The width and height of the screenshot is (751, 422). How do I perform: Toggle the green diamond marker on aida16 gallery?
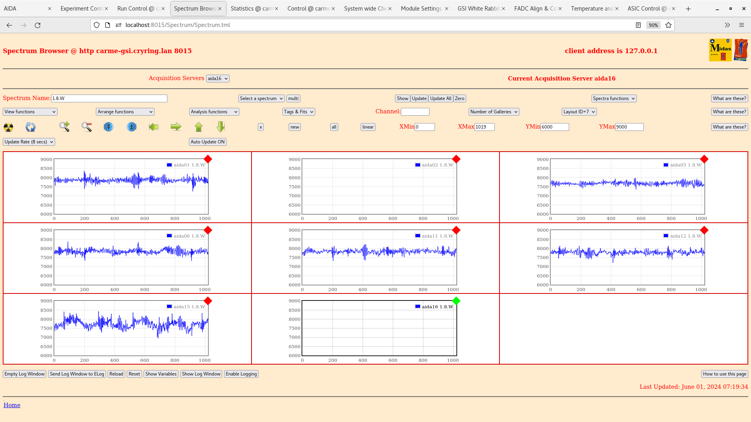(x=456, y=301)
